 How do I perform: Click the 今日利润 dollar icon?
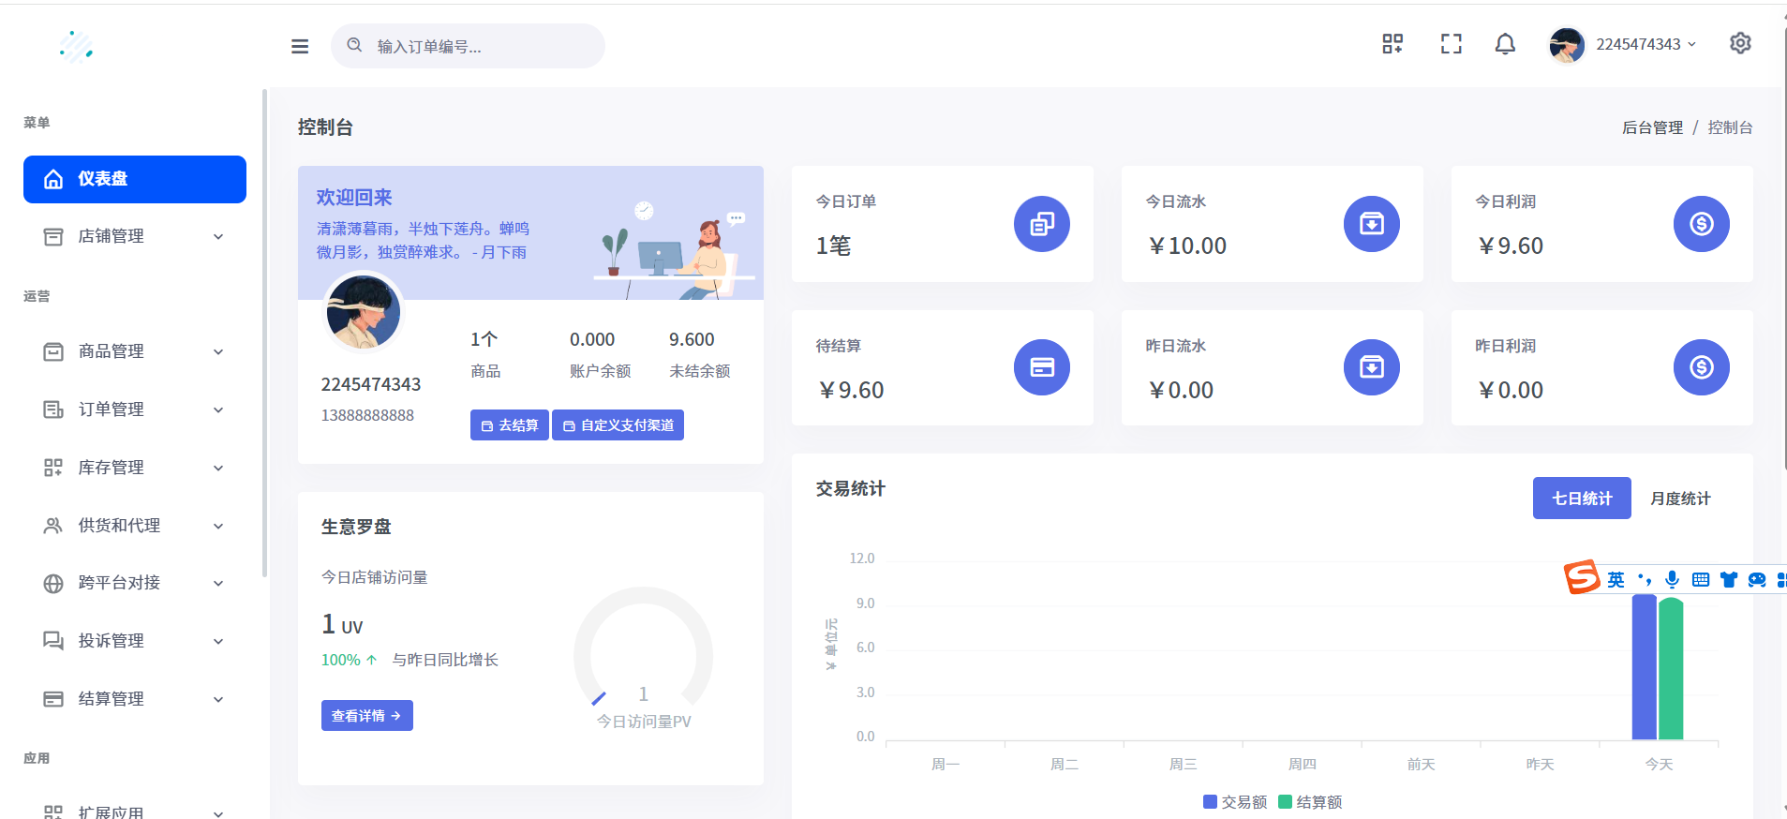(1702, 224)
